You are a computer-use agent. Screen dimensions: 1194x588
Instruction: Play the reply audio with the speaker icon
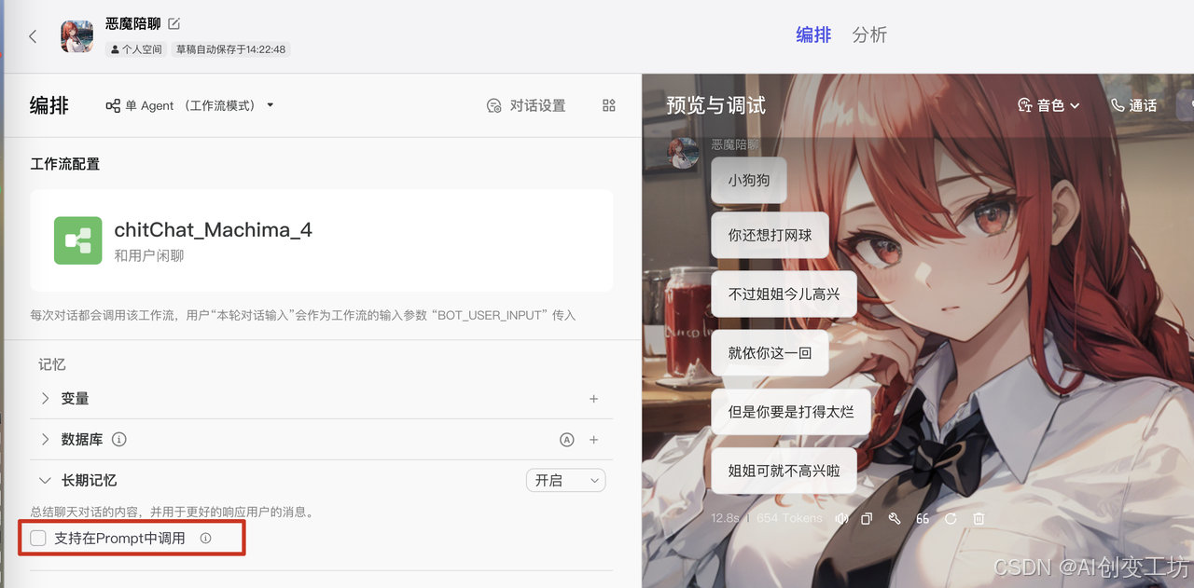[x=841, y=519]
